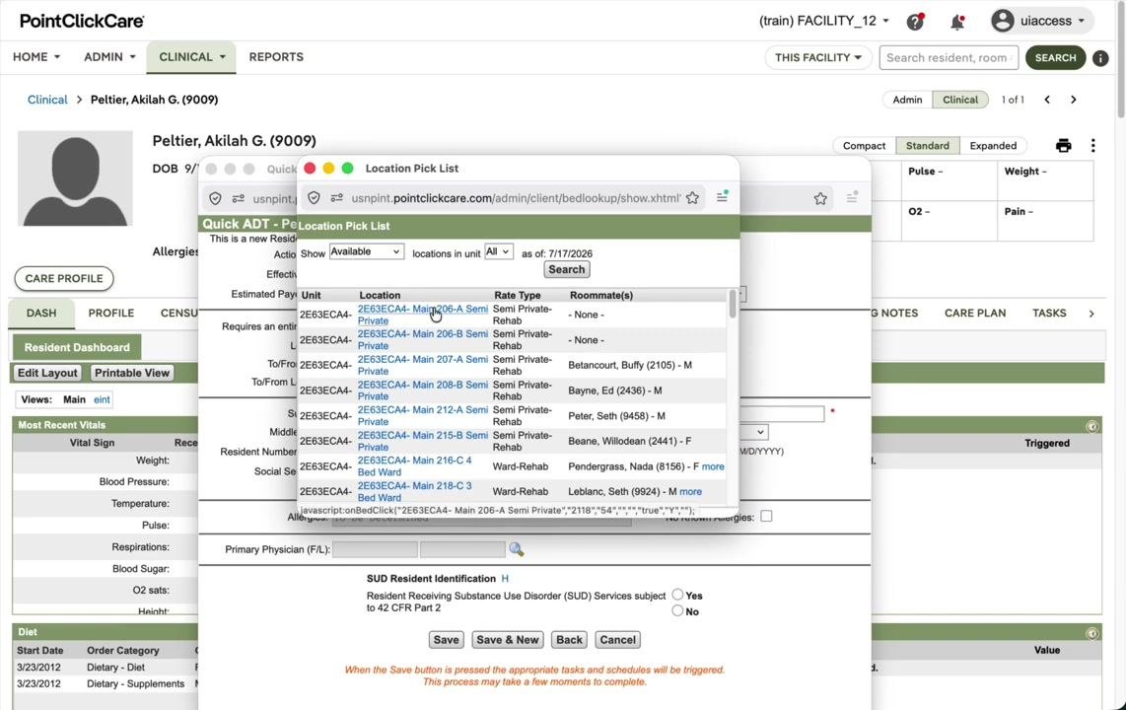Click the Search resident, room input field
This screenshot has width=1126, height=710.
(949, 57)
